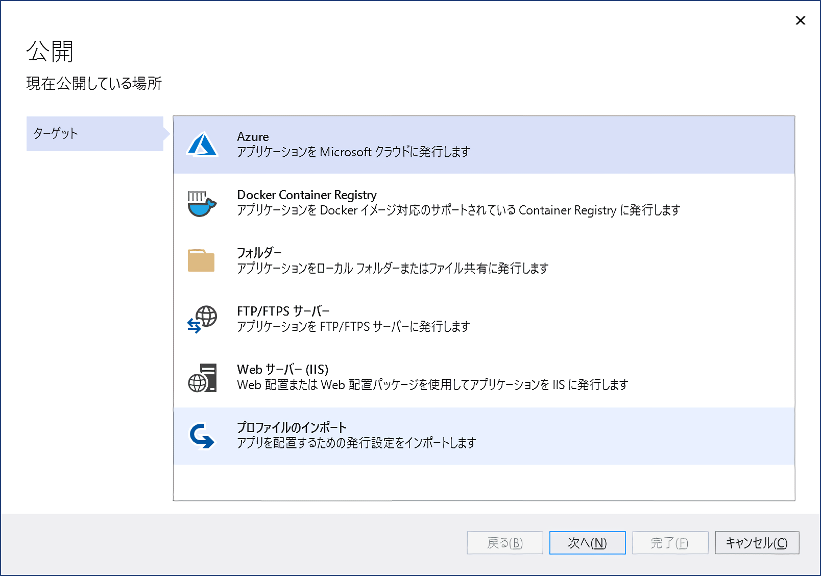Select the Web サーバー (IIS) title text
Viewport: 821px width, 576px height.
282,369
